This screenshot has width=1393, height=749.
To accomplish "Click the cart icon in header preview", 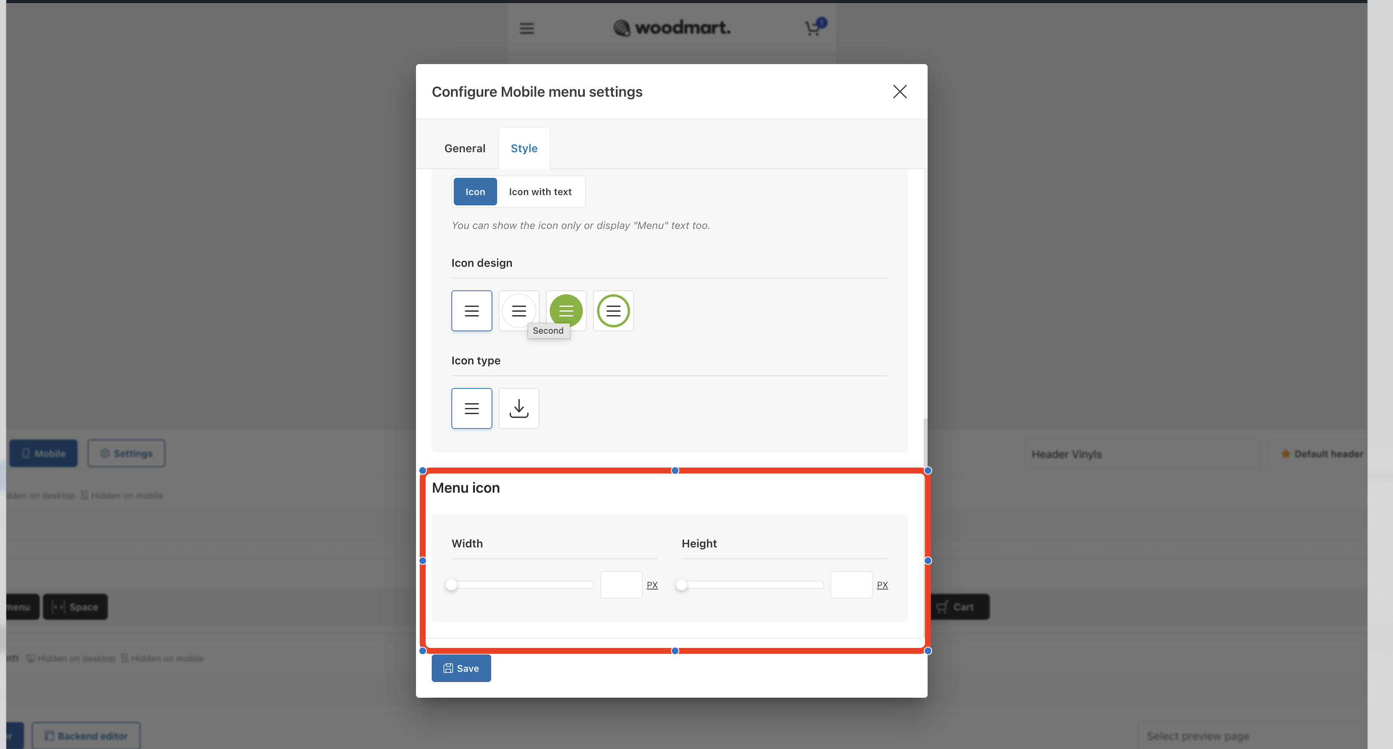I will [812, 28].
